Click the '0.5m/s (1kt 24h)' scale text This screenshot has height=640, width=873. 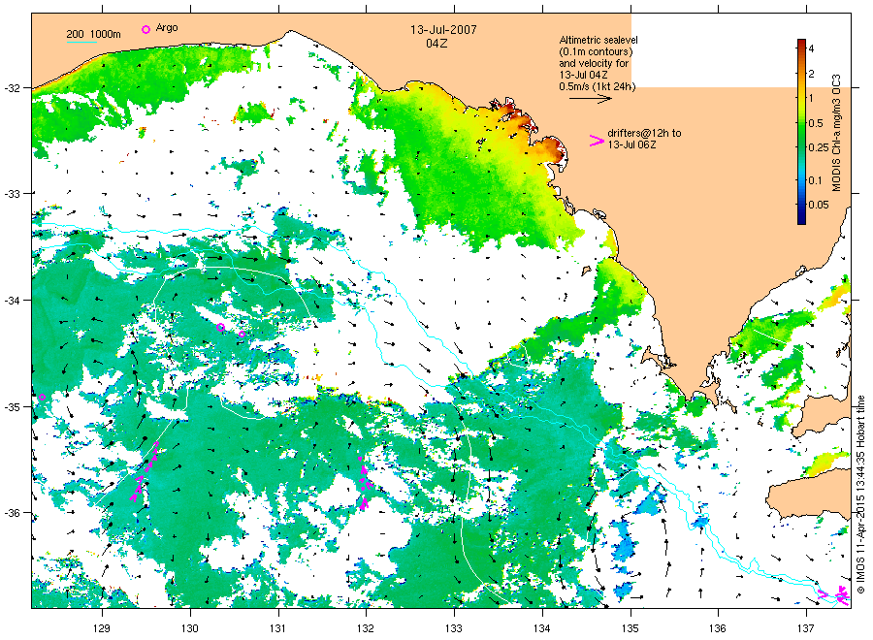[x=598, y=86]
